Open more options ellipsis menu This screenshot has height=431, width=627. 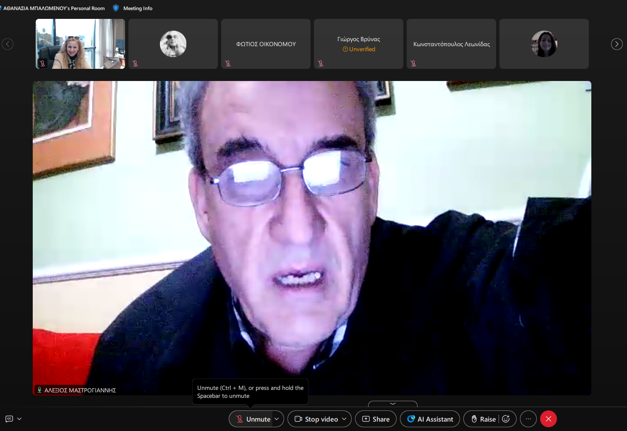(x=528, y=419)
